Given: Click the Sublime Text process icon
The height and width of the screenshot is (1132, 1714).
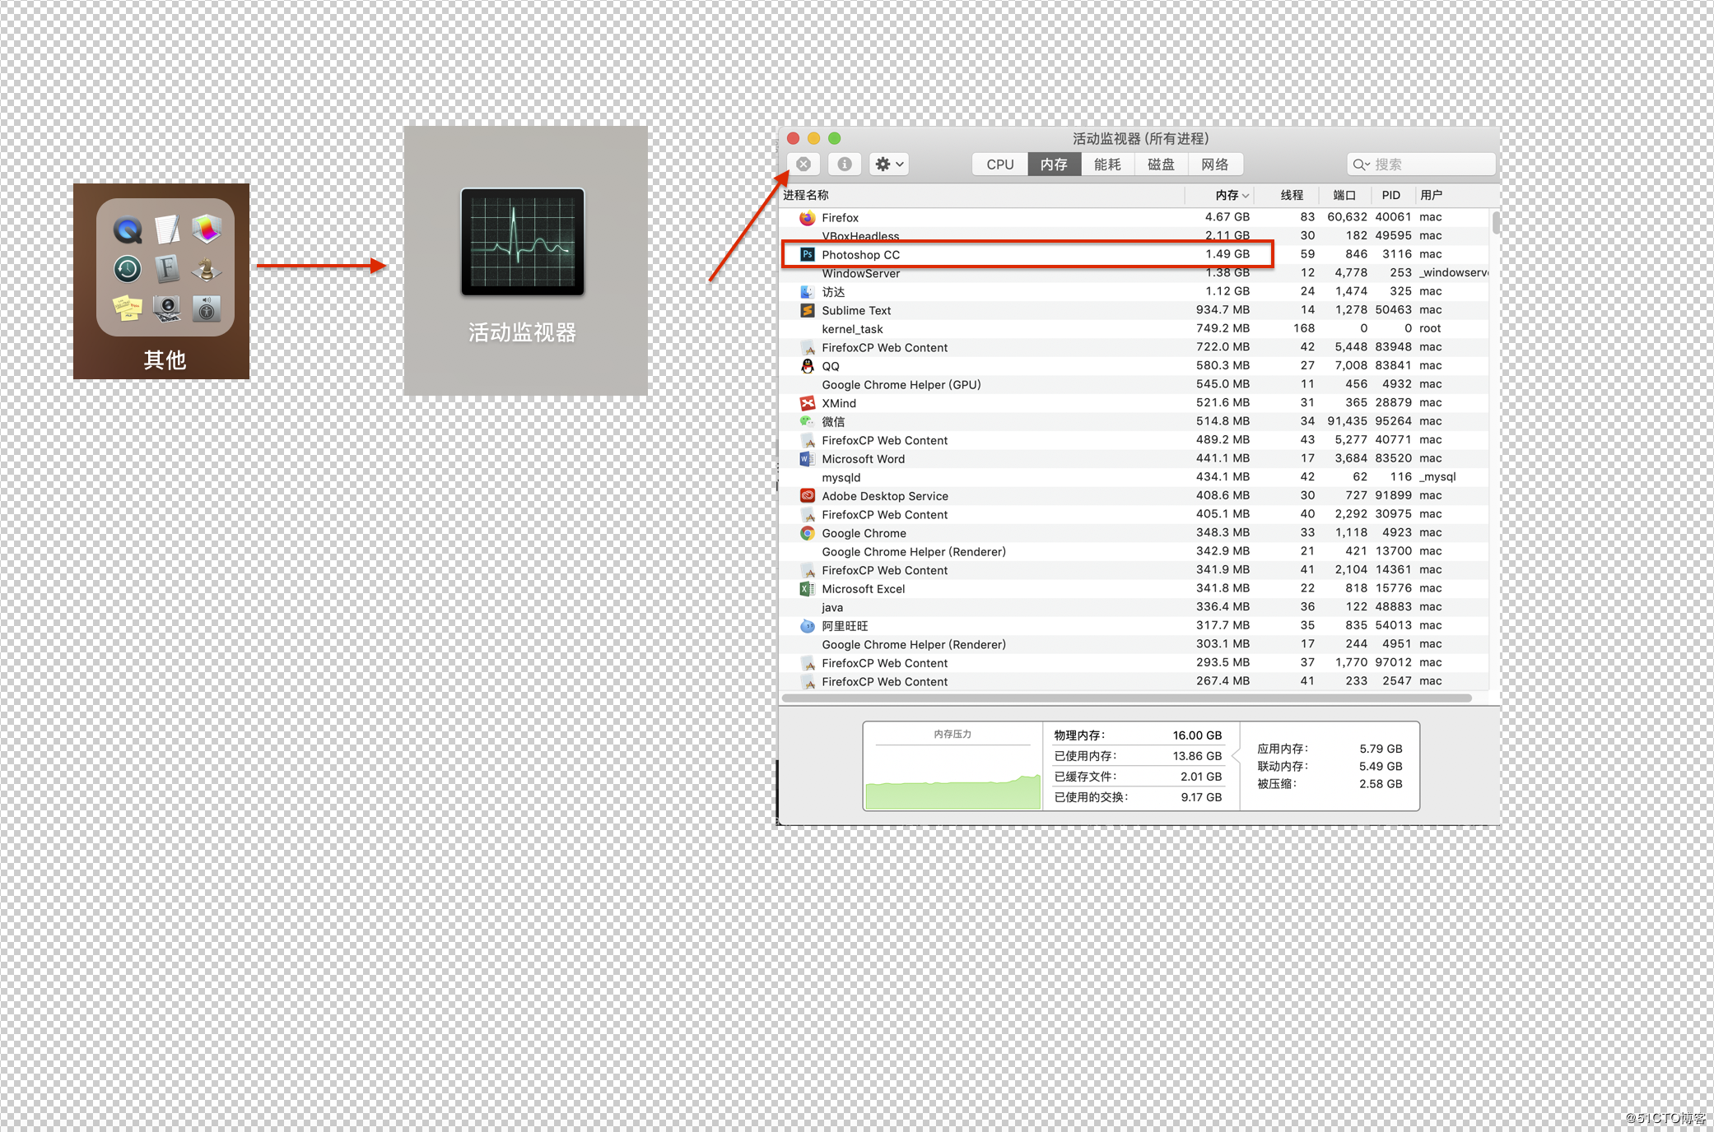Looking at the screenshot, I should tap(807, 311).
